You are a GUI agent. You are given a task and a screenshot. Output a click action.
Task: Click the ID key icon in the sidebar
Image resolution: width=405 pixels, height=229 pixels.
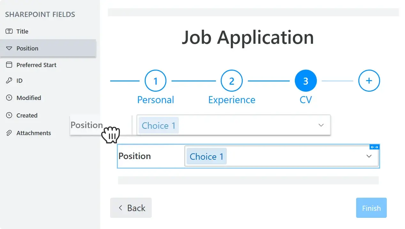9,80
